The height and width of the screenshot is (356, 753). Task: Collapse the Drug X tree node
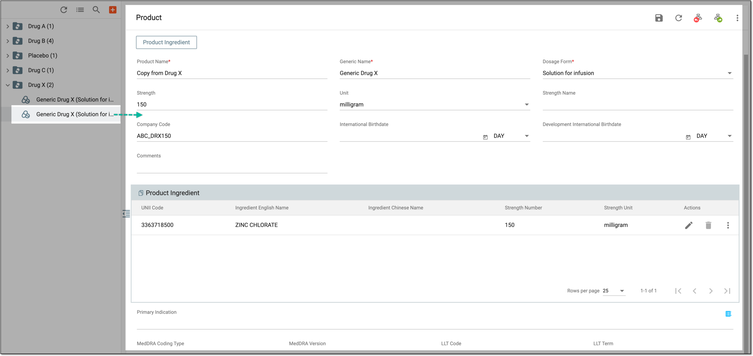tap(8, 85)
